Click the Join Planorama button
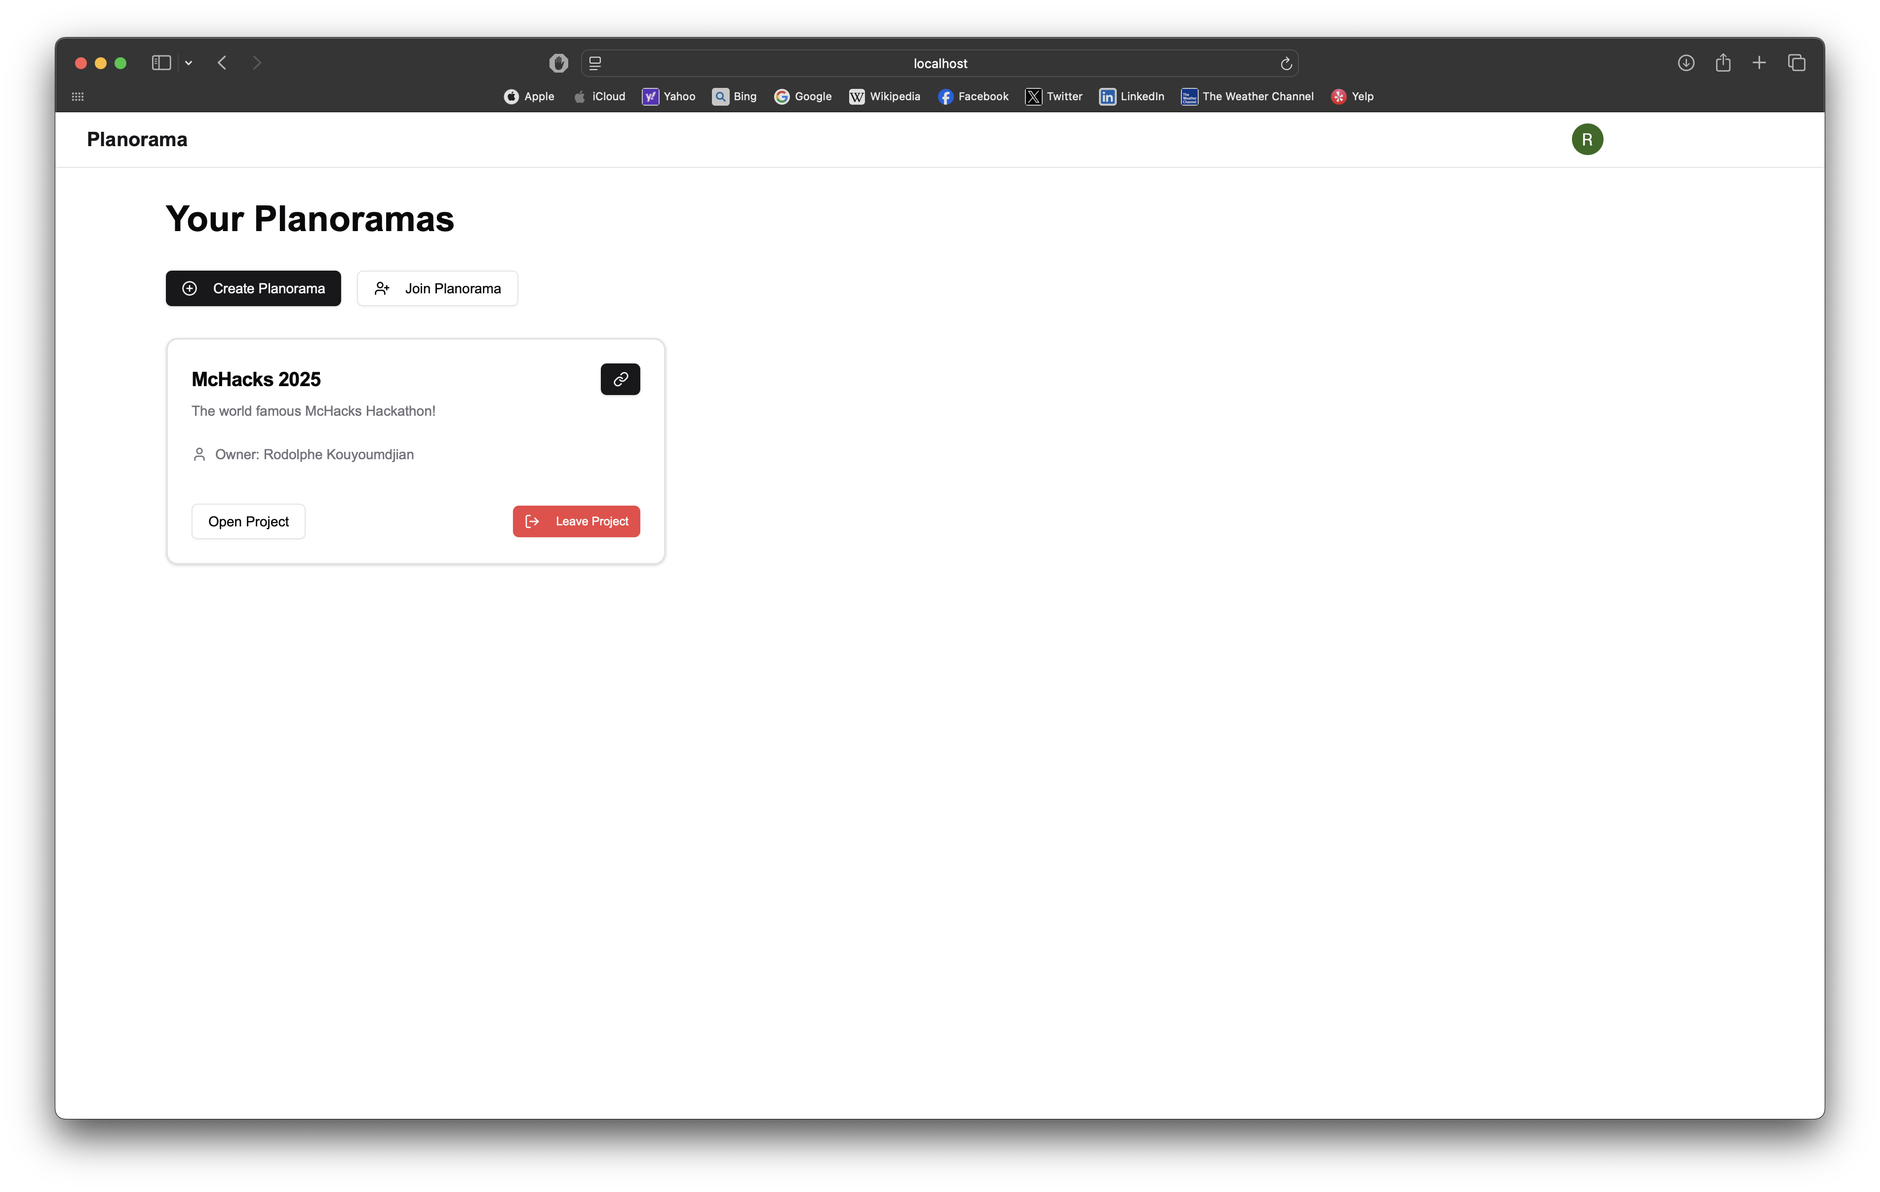 point(437,288)
